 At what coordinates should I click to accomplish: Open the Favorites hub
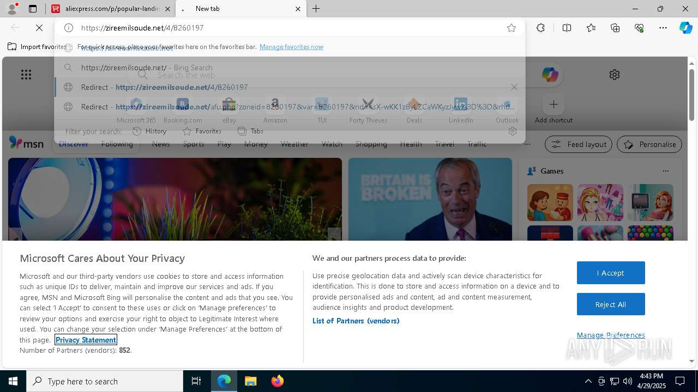pos(591,28)
